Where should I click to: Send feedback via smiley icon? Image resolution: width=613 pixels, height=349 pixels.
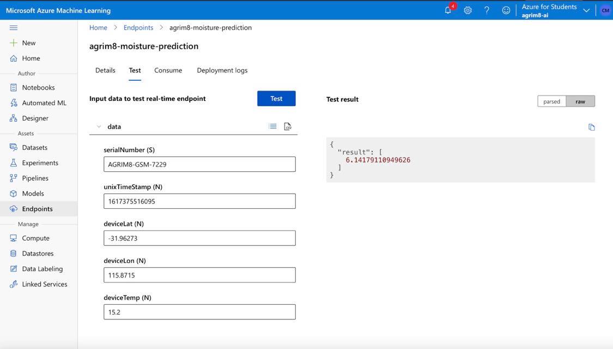506,10
